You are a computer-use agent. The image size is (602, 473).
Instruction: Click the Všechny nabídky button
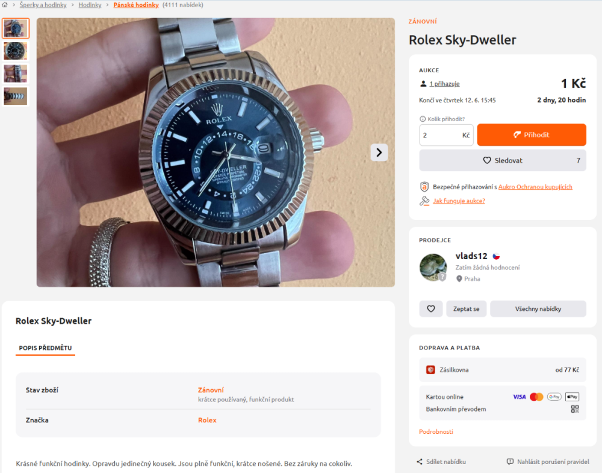click(x=538, y=309)
